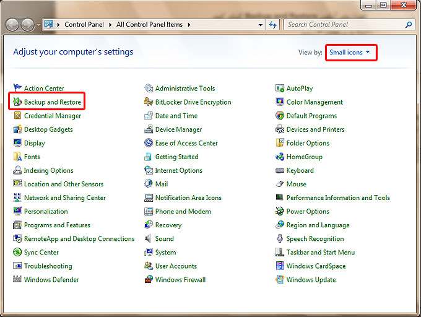This screenshot has height=317, width=421.
Task: Click the Power Options icon
Action: click(280, 212)
